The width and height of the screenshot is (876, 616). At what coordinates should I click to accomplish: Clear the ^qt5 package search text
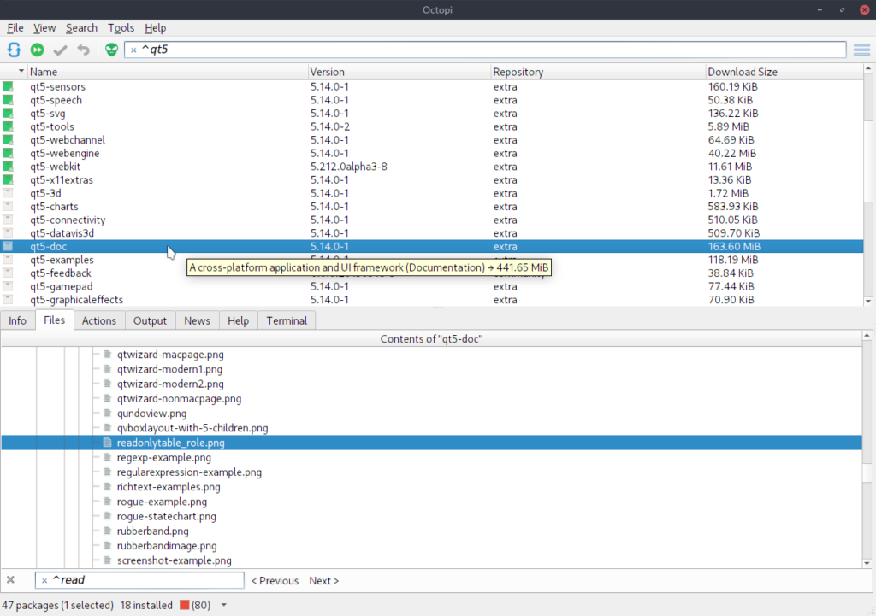(133, 50)
